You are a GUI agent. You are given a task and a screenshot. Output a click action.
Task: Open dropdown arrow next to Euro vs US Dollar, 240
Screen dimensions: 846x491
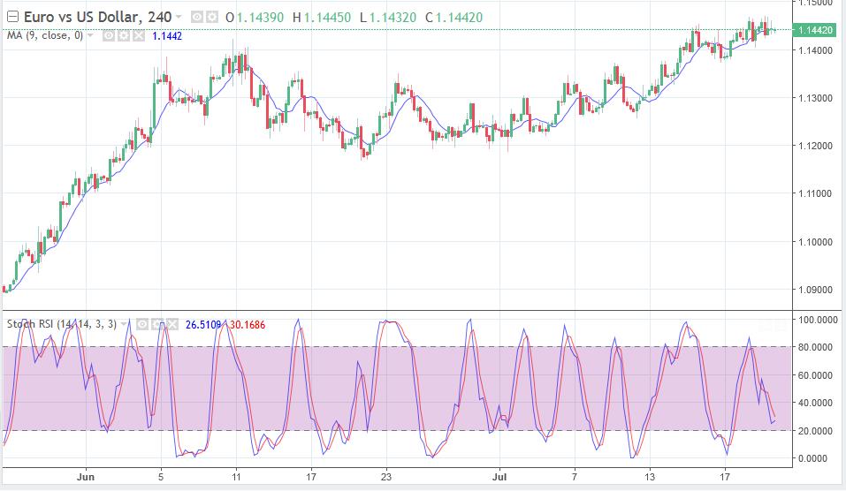click(179, 18)
